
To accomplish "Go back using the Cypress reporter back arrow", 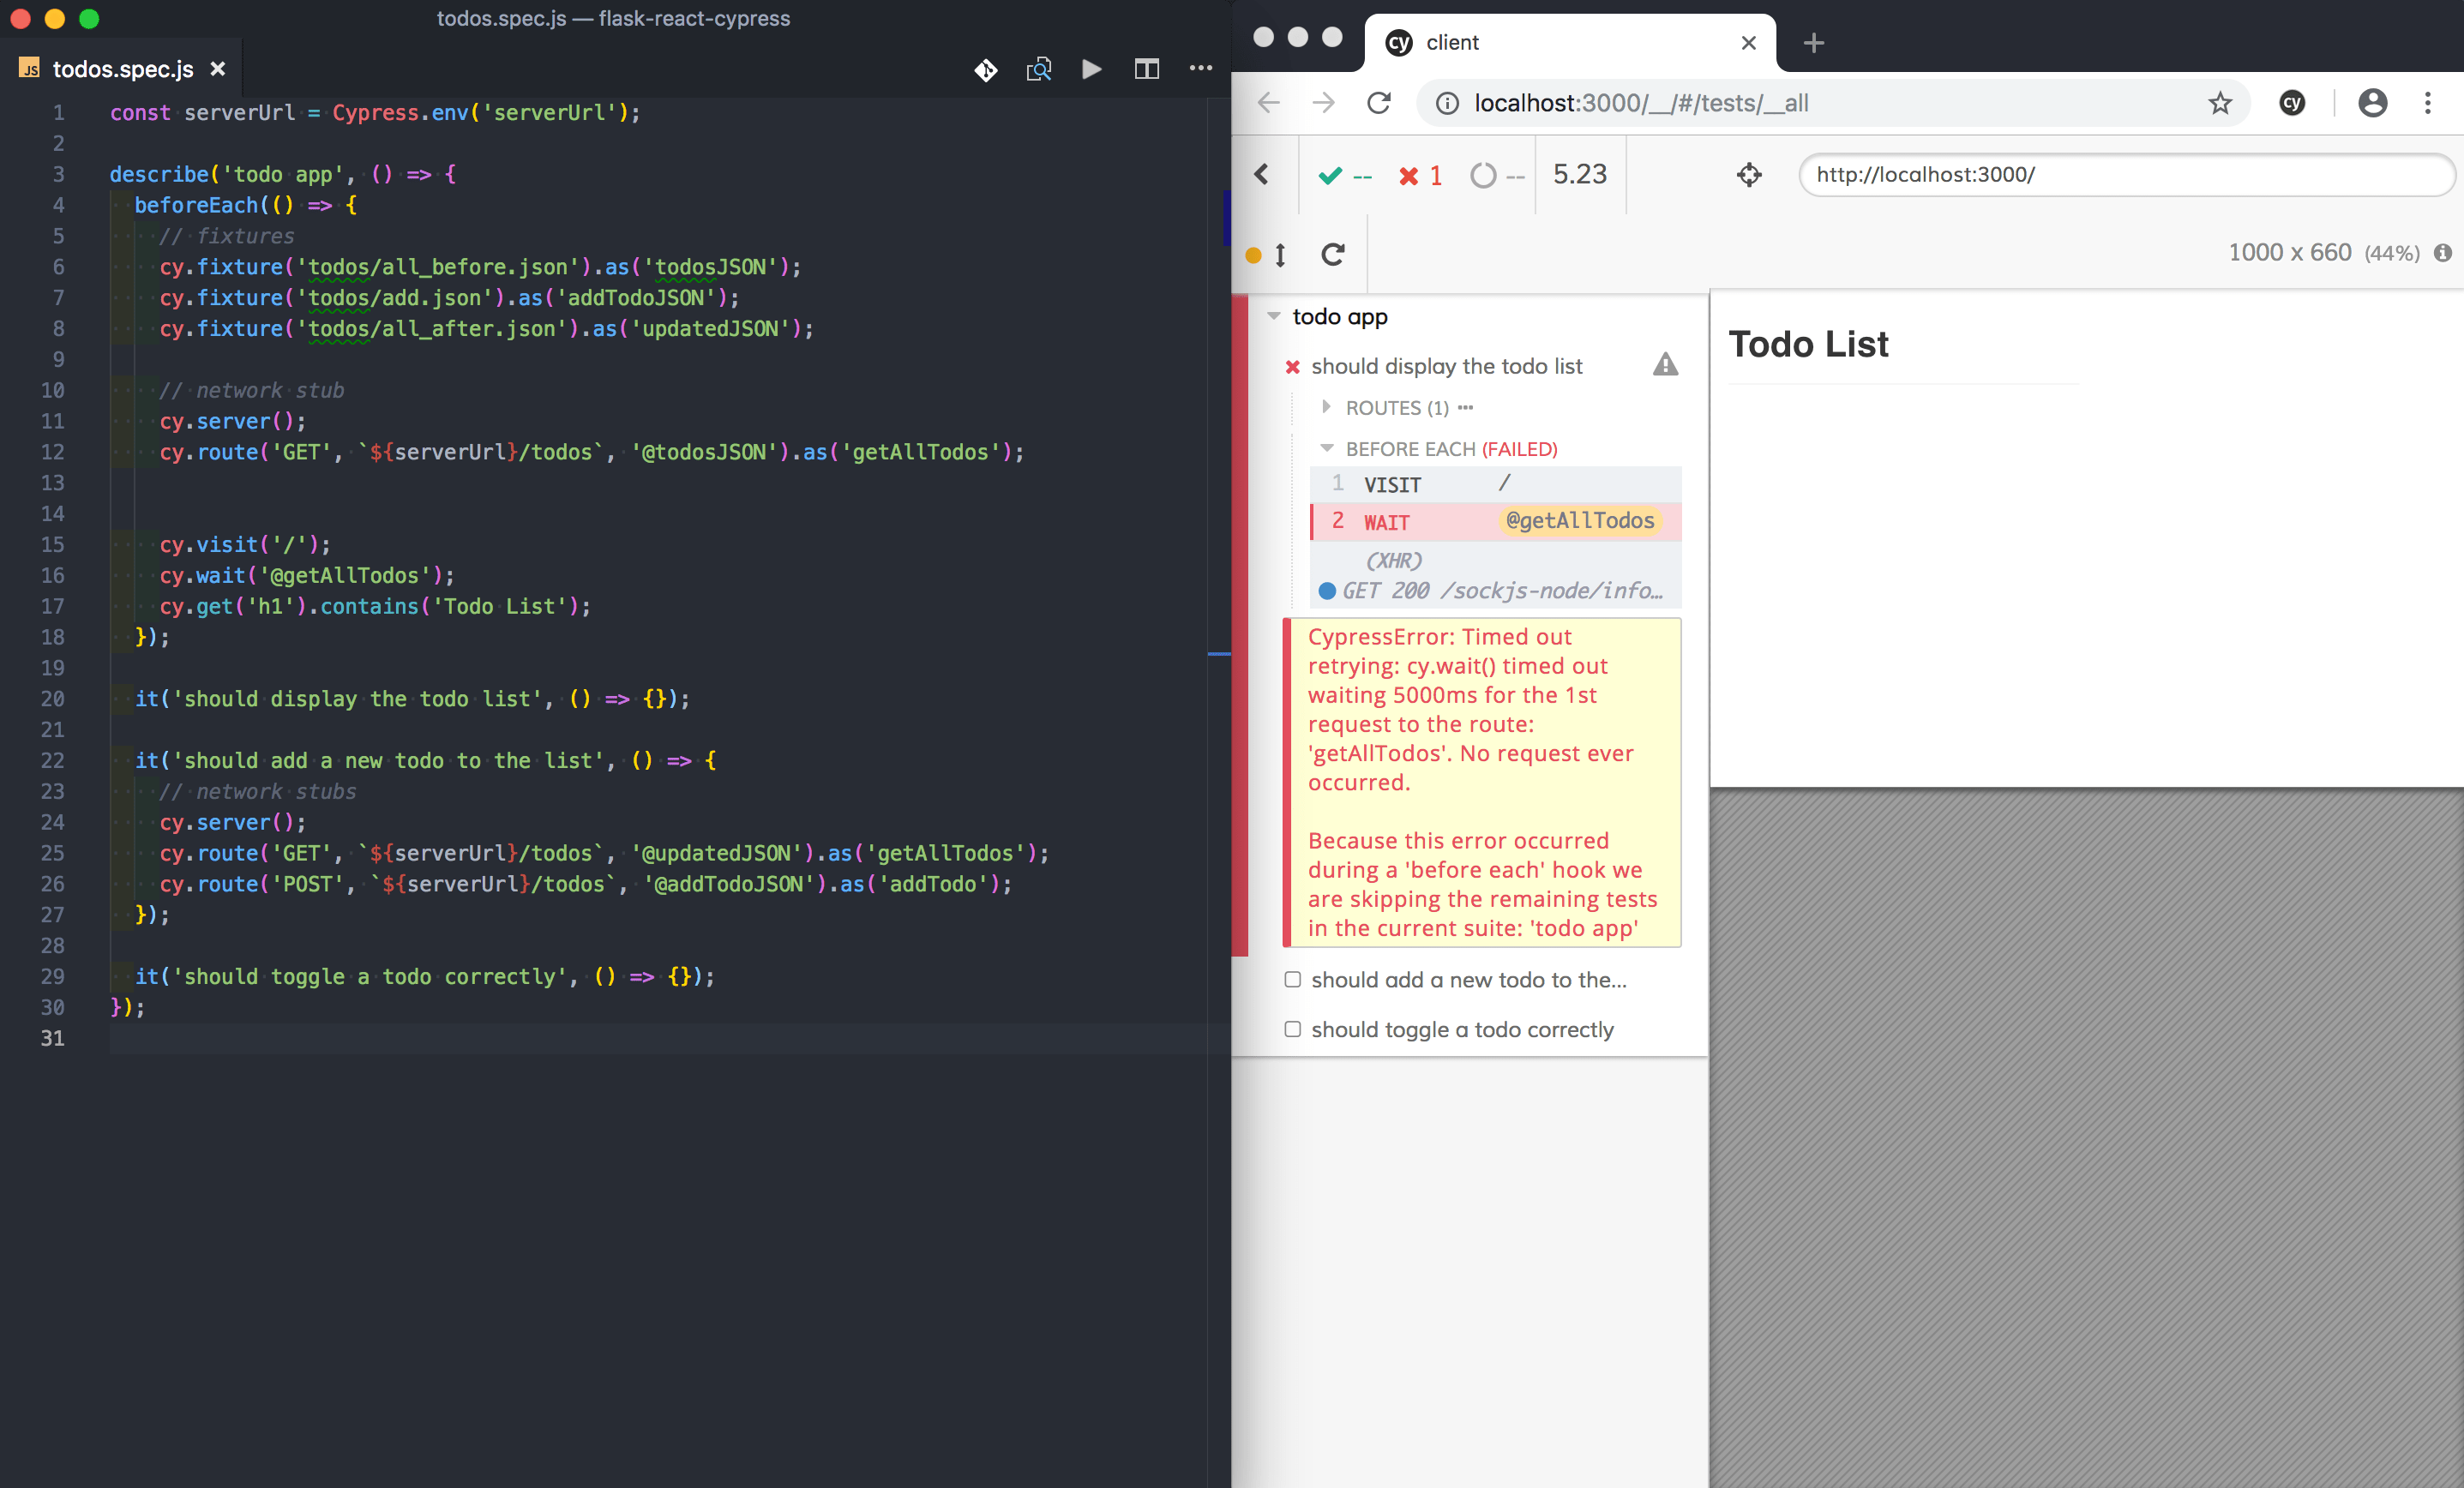I will [1262, 174].
